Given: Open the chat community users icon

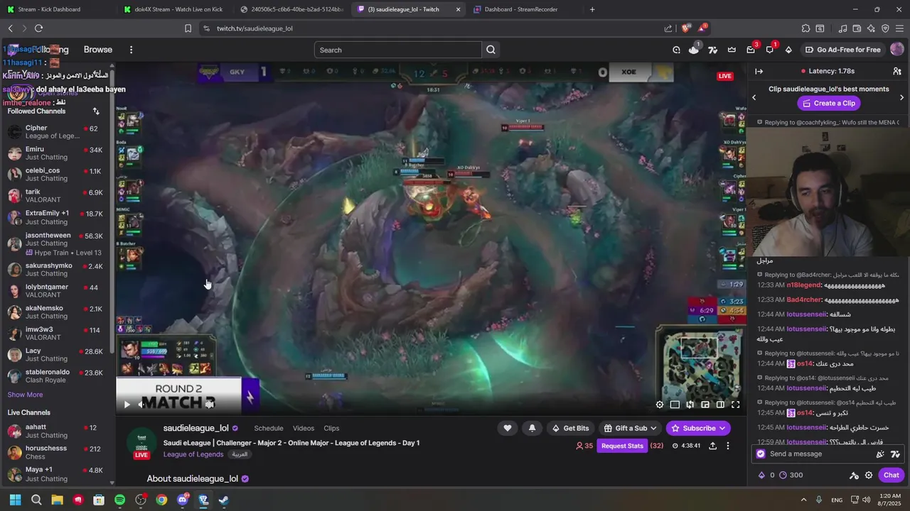Looking at the screenshot, I should [897, 71].
